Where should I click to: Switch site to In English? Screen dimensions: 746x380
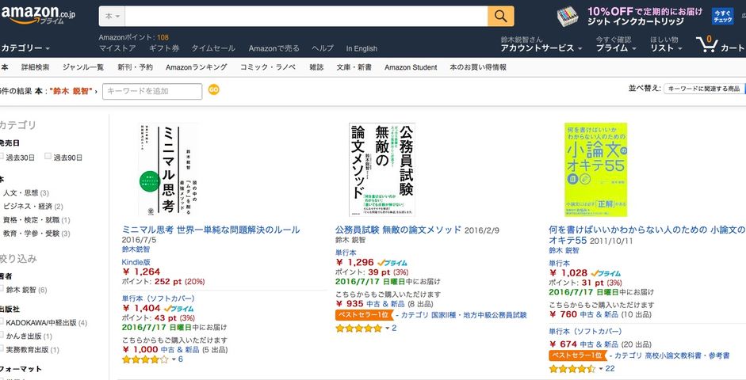[362, 48]
